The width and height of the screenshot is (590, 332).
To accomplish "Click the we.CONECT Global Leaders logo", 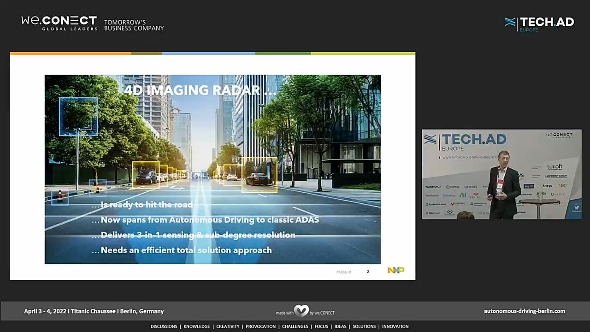I will click(59, 23).
